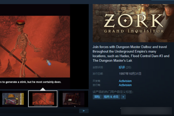Click the Zork Grand Inquisitor header image
The height and width of the screenshot is (116, 174).
[x=133, y=23]
